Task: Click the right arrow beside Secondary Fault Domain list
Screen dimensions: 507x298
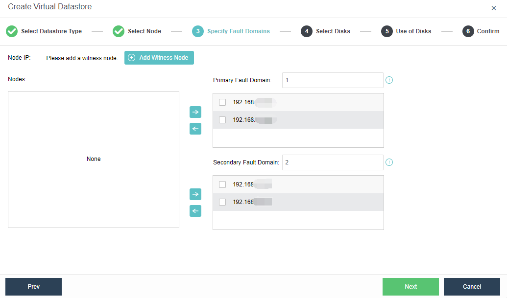Action: pyautogui.click(x=195, y=194)
